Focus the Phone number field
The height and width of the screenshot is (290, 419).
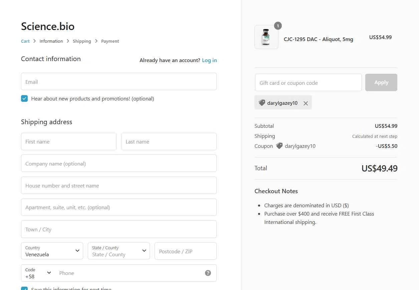pyautogui.click(x=130, y=273)
